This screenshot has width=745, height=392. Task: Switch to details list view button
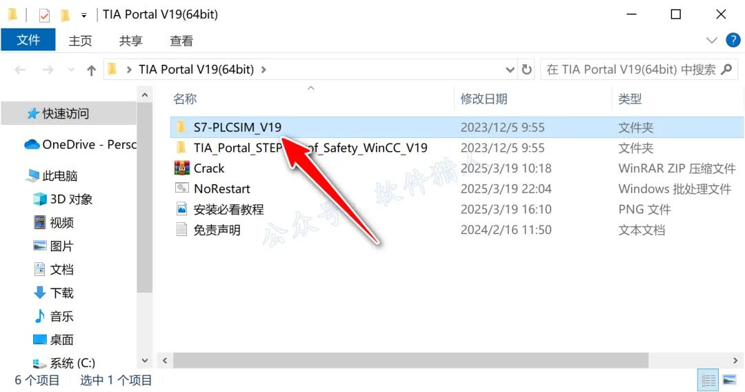[x=708, y=380]
